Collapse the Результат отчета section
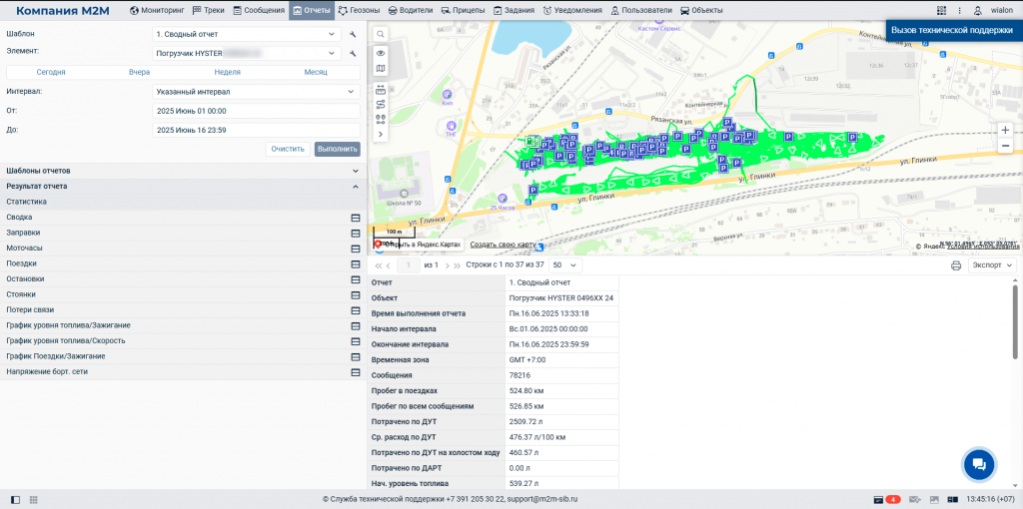 184,187
